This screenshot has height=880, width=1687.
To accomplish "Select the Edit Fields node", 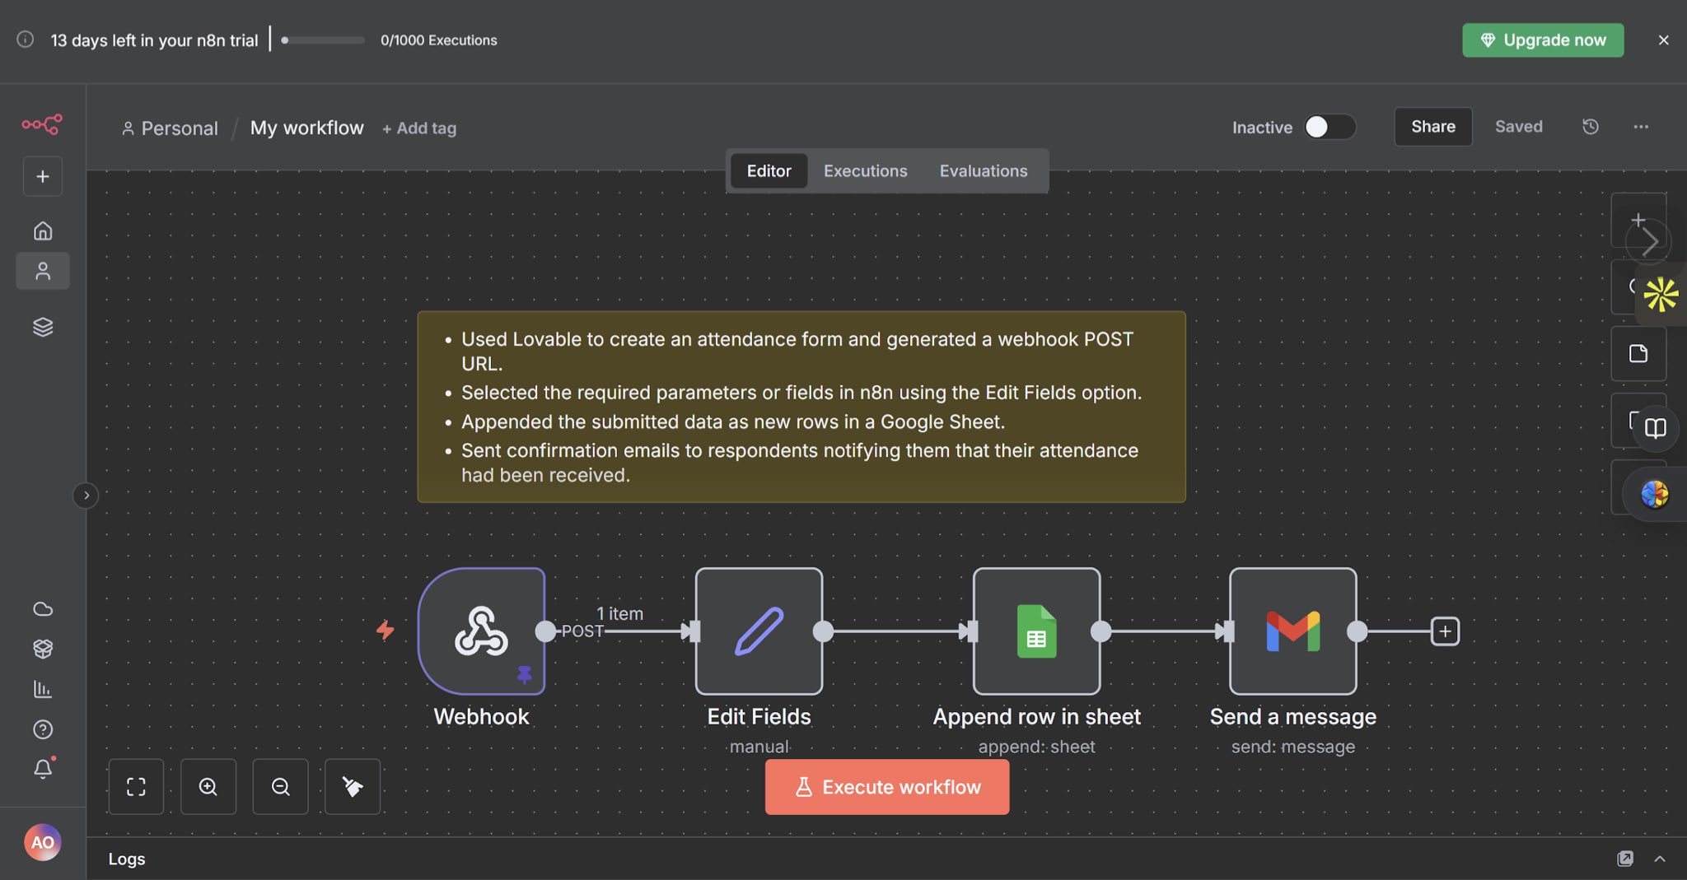I will (x=759, y=631).
